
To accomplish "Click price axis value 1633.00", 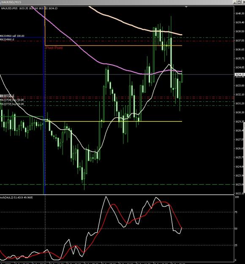I will pyautogui.click(x=240, y=85).
